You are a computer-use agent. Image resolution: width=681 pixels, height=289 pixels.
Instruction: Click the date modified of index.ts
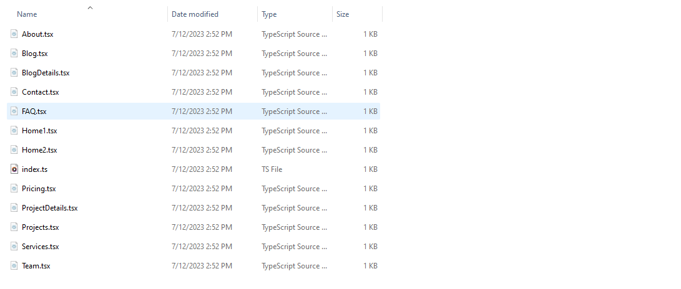click(202, 169)
